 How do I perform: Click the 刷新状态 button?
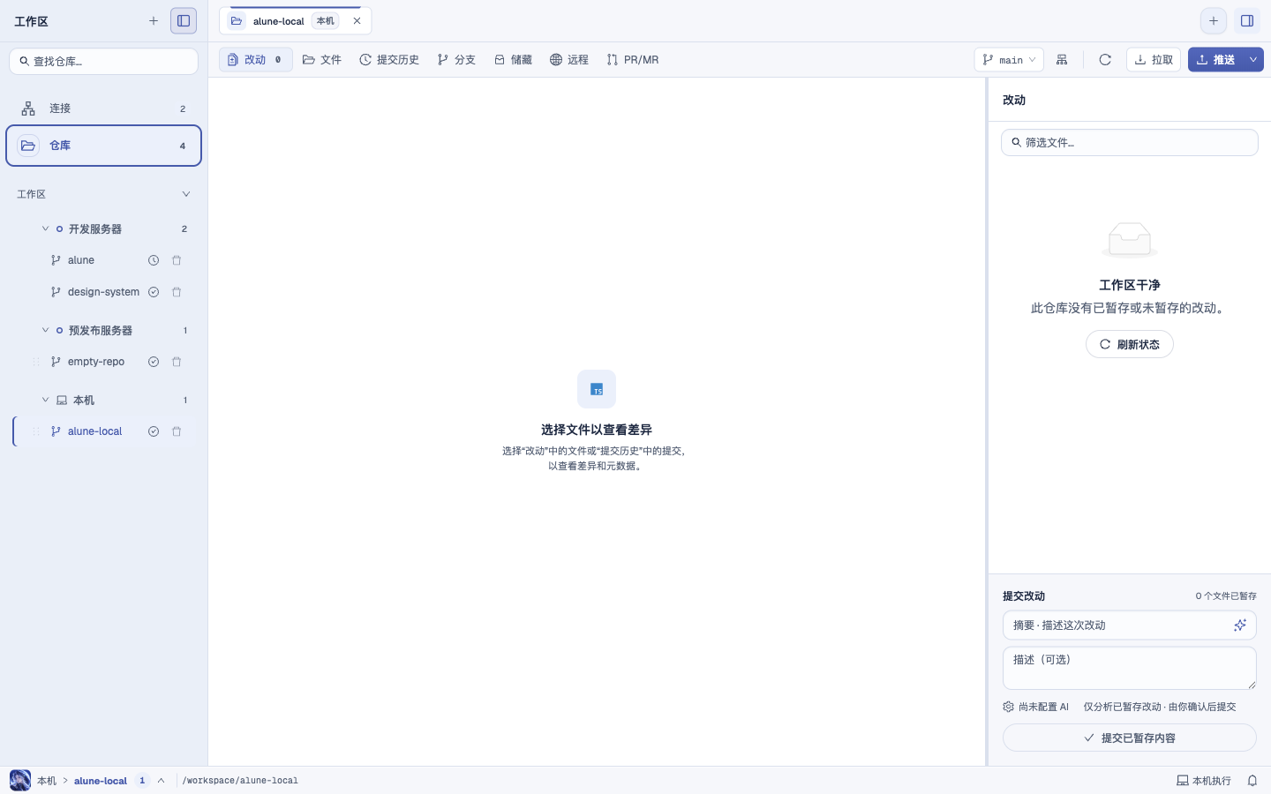coord(1130,344)
